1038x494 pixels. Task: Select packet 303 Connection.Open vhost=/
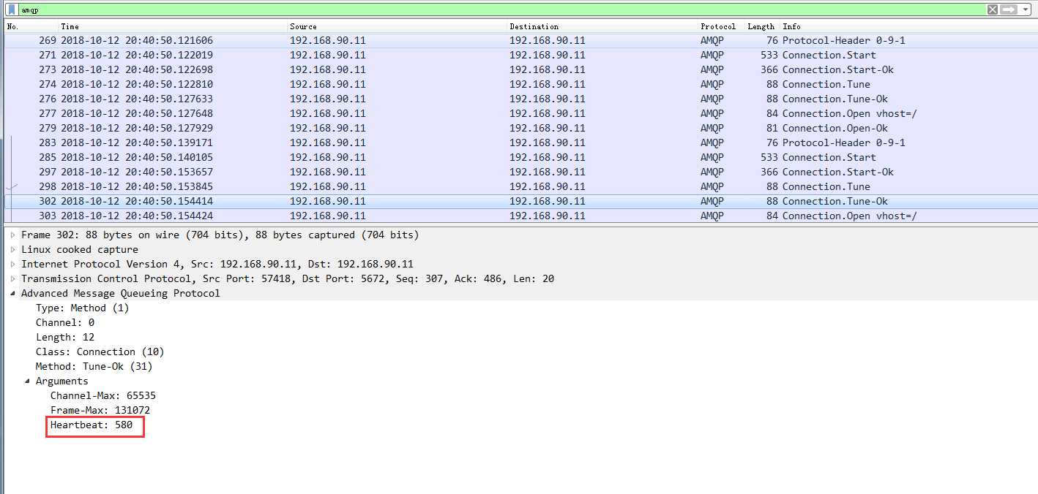pyautogui.click(x=520, y=216)
